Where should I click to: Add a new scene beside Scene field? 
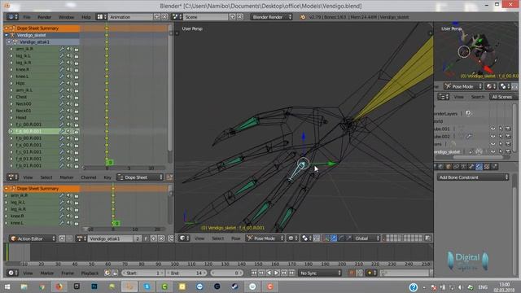tap(232, 16)
